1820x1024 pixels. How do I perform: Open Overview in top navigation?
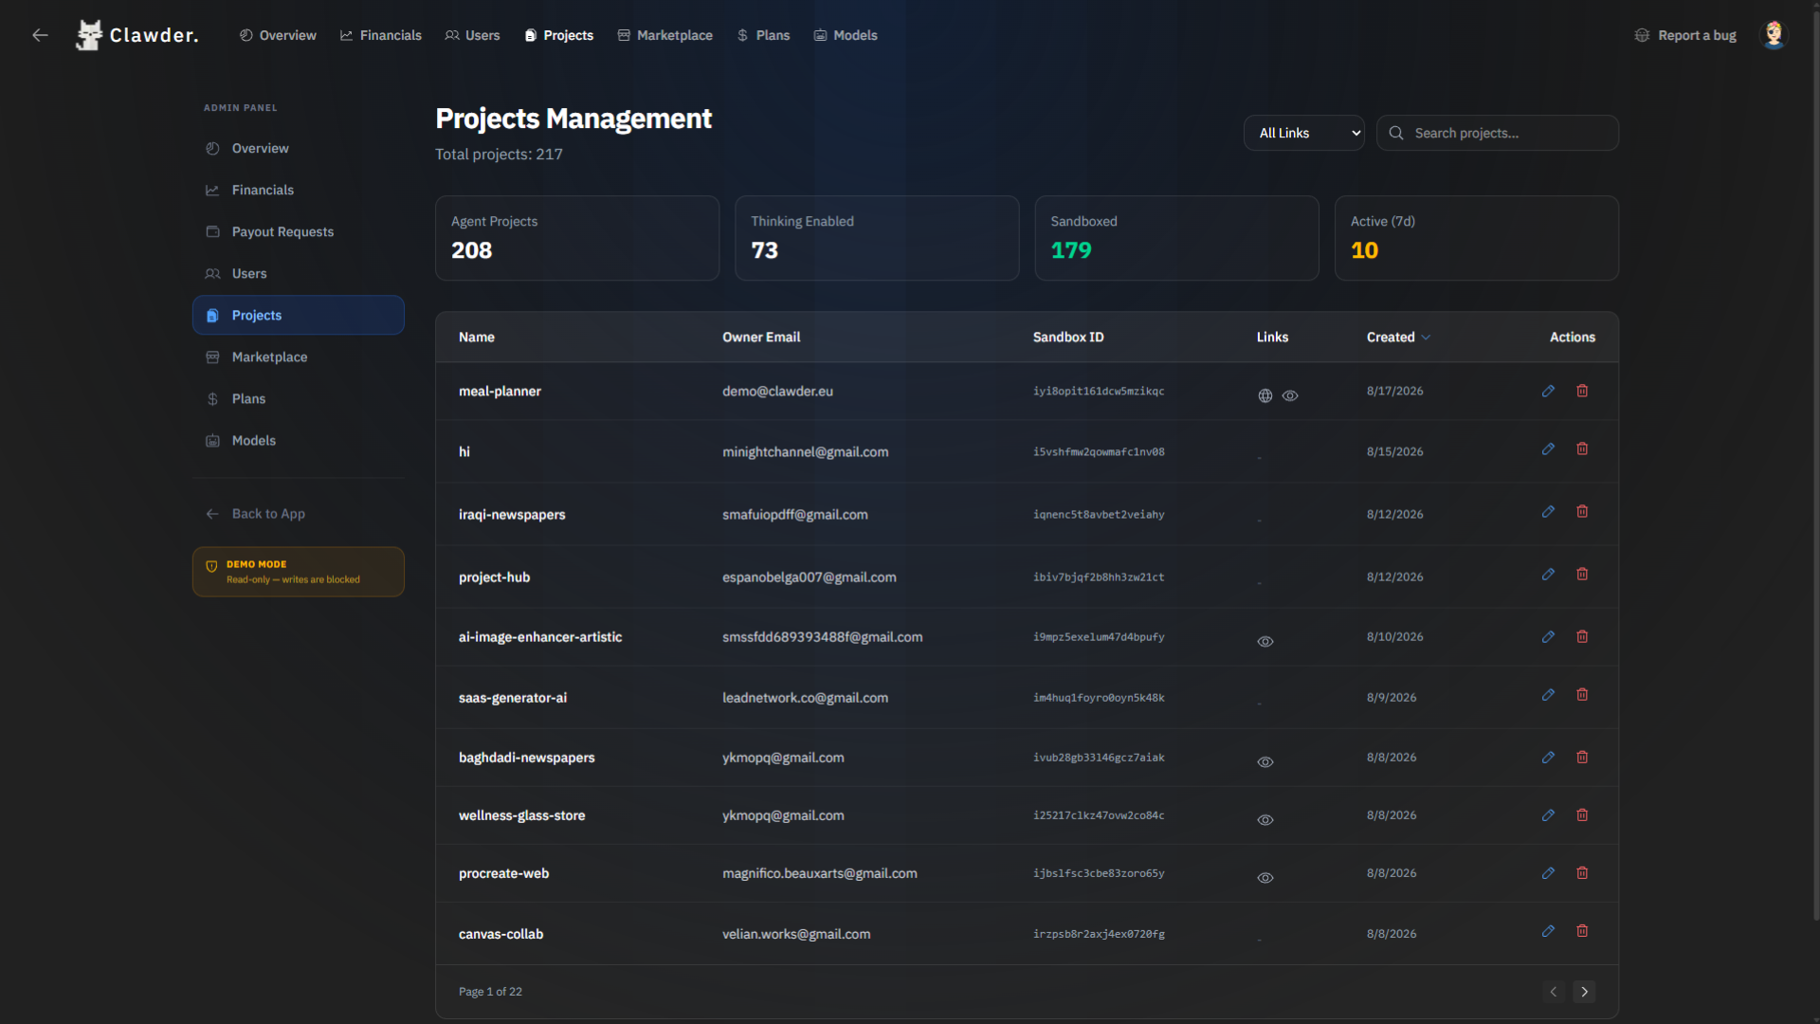(278, 35)
